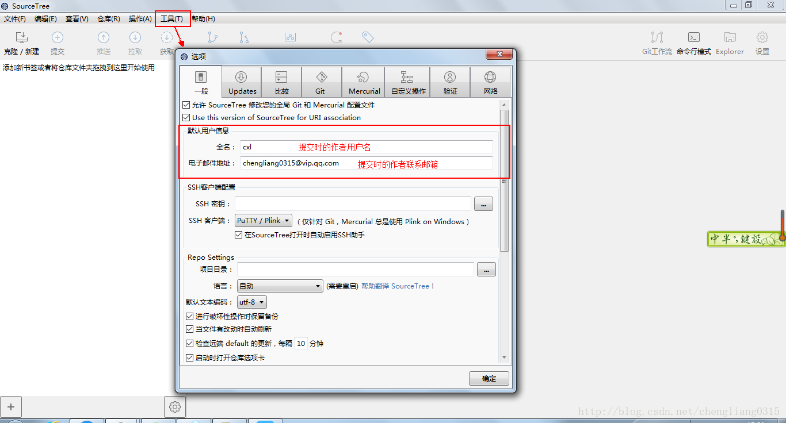786x423 pixels.
Task: Open the 仓库(R) menu
Action: pyautogui.click(x=109, y=19)
